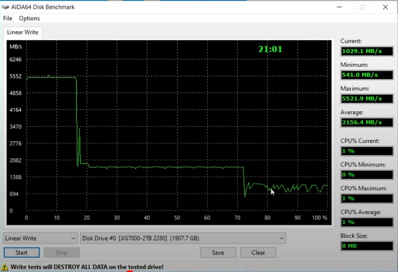Click the MB/s axis label in graph
Screen dimensions: 398x272
tap(16, 47)
